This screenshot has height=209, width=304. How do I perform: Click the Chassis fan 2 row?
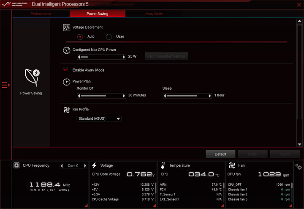tap(259, 195)
